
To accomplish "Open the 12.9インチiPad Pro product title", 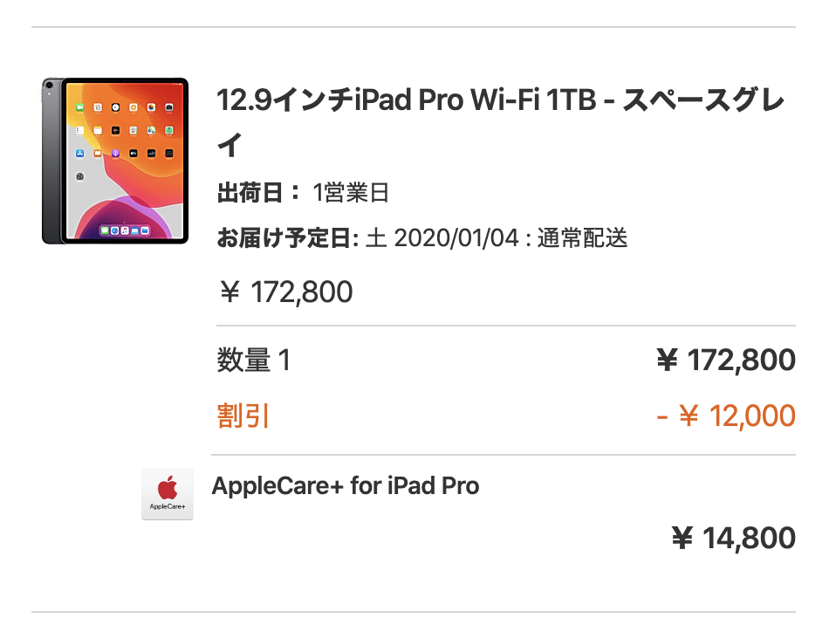I will pyautogui.click(x=500, y=122).
